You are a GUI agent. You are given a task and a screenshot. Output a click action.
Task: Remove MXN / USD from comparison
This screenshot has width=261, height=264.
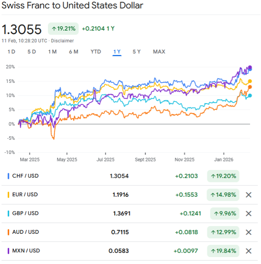click(248, 251)
